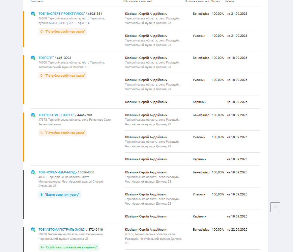Viewport: 293px width, 252px height.
Task: Open the ТОВ "СПТ" company page
Action: [x=46, y=58]
